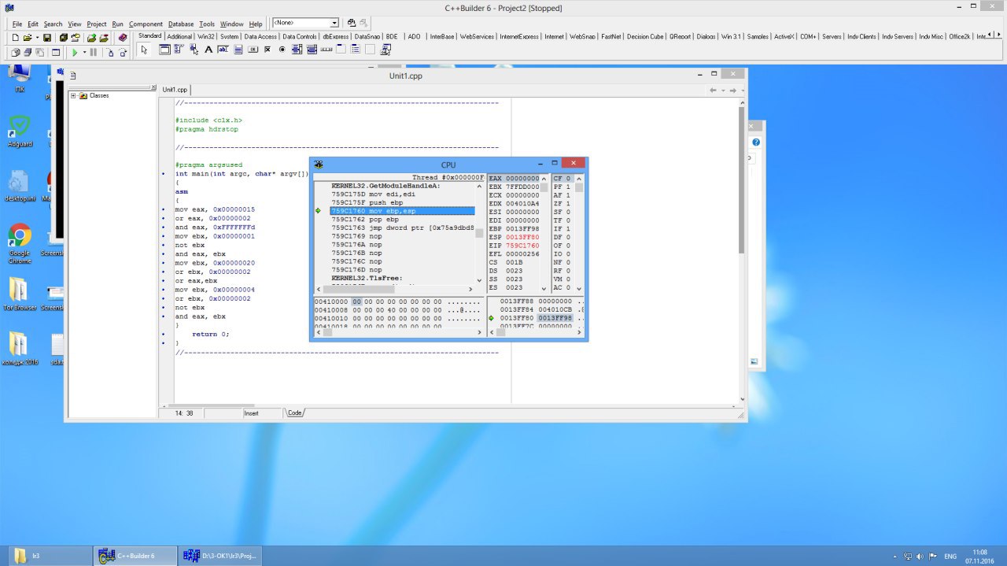
Task: Open the dropdown arrow next to Open icon
Action: point(37,37)
